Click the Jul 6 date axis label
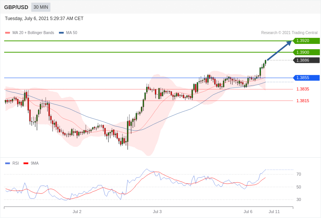 tap(248, 212)
